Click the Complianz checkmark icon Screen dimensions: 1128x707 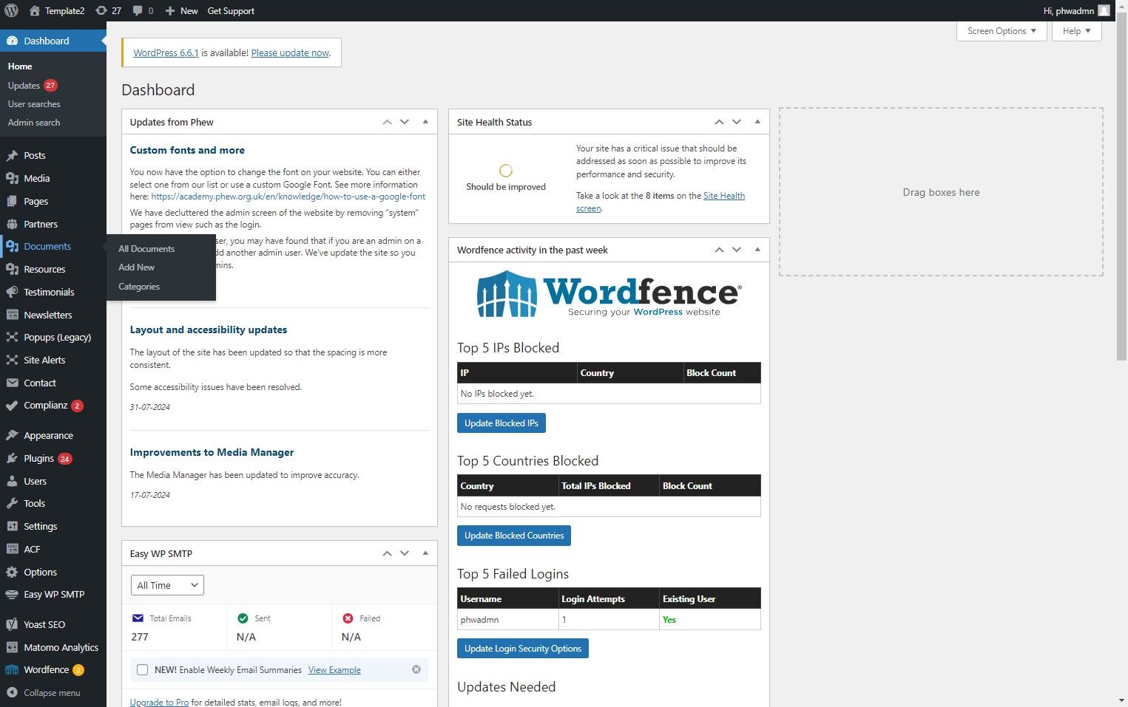tap(12, 405)
